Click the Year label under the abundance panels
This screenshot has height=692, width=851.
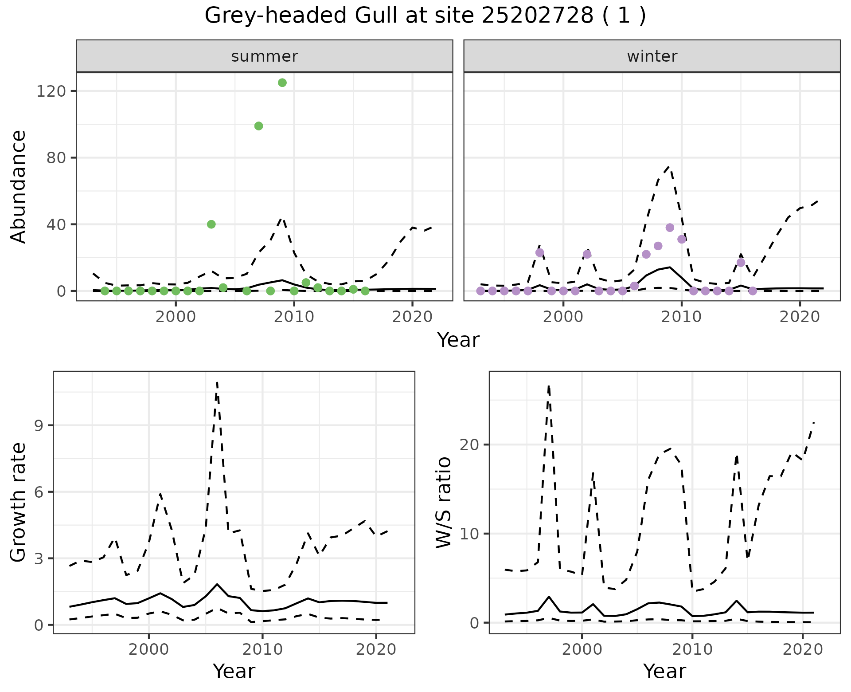458,340
